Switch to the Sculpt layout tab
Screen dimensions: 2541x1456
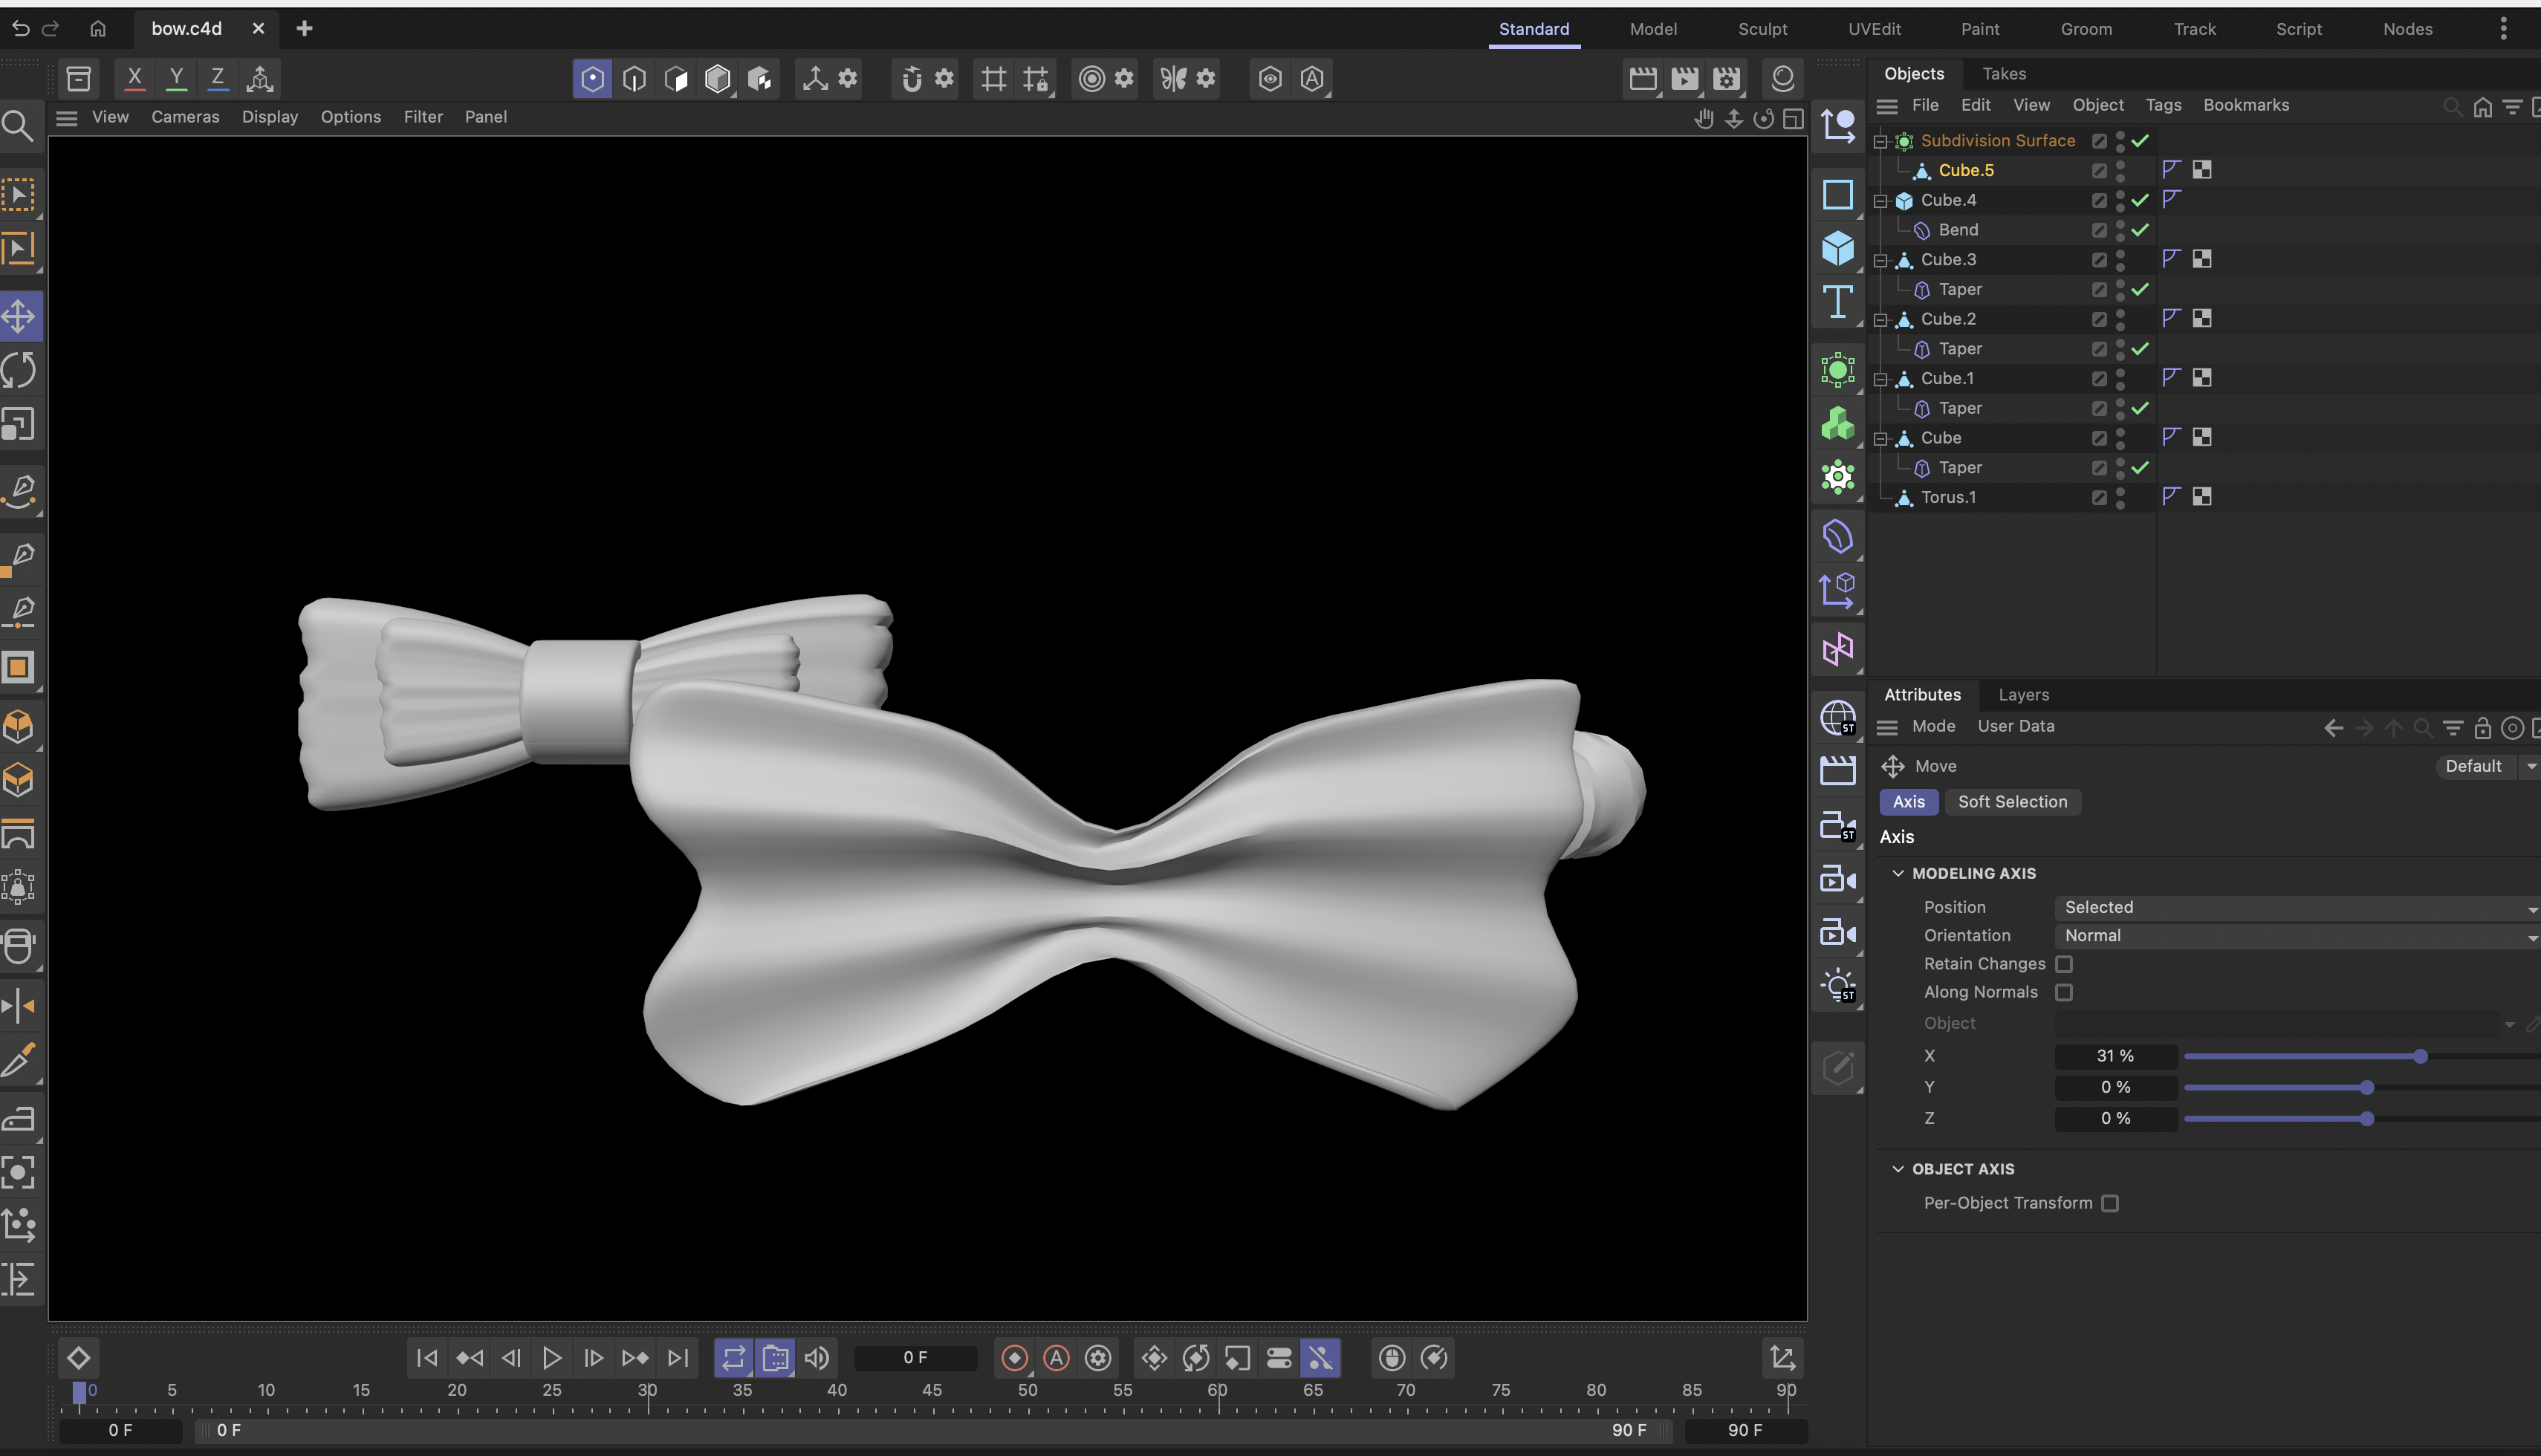(1762, 29)
